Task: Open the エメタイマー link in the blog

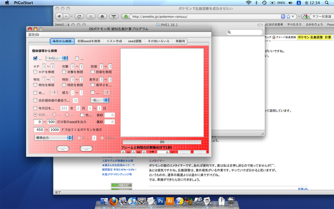Action: point(157,161)
